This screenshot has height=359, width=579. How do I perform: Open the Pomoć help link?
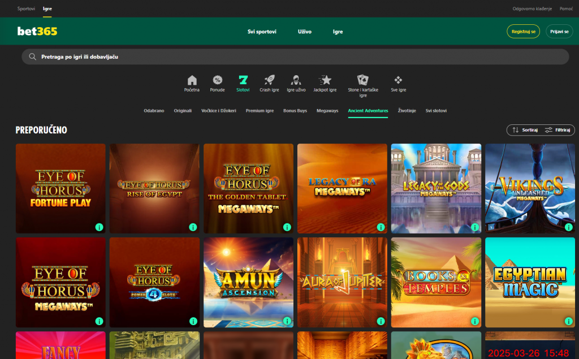[x=566, y=8]
